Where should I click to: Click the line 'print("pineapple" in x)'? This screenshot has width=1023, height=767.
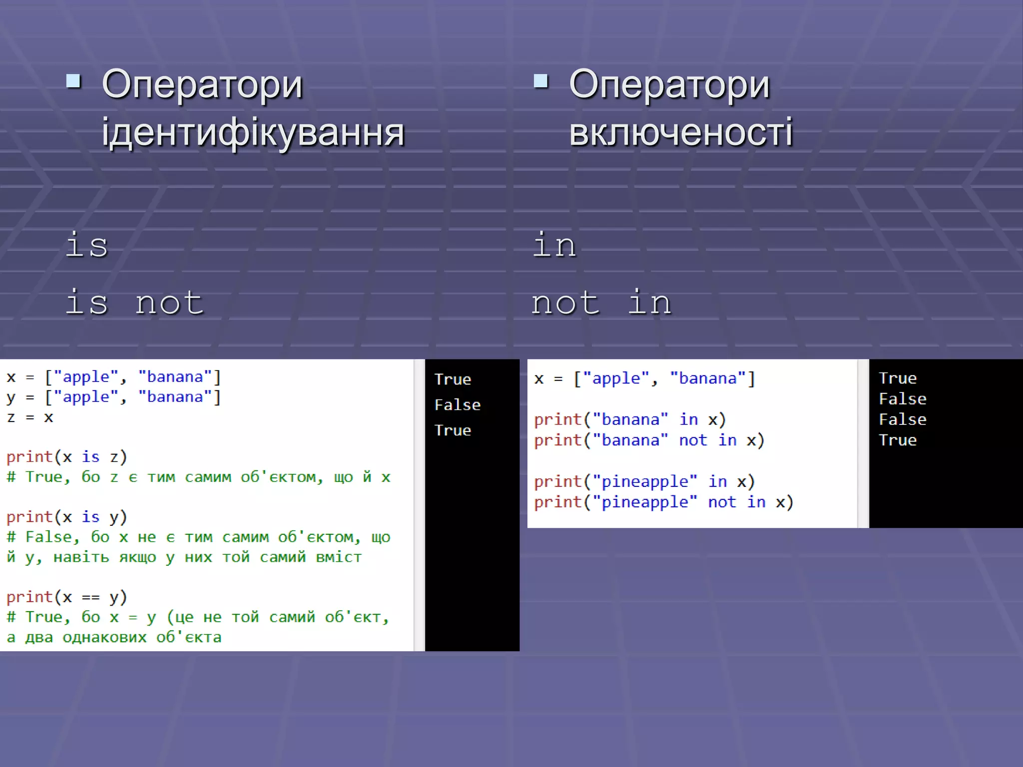tap(644, 482)
